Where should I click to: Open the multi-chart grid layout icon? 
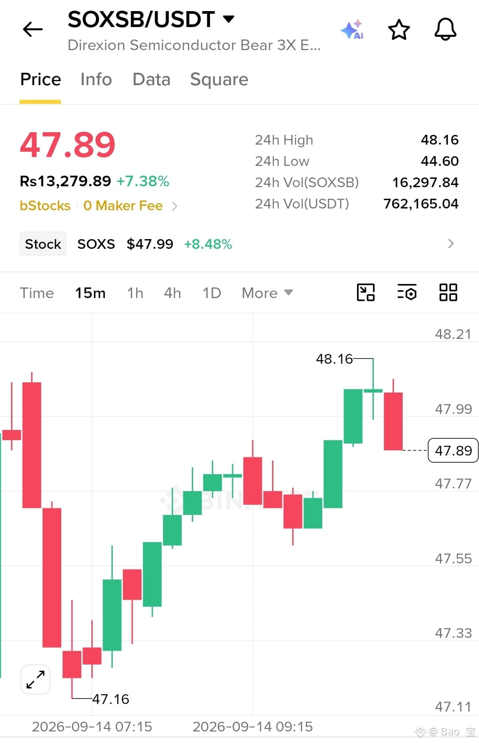(x=448, y=293)
